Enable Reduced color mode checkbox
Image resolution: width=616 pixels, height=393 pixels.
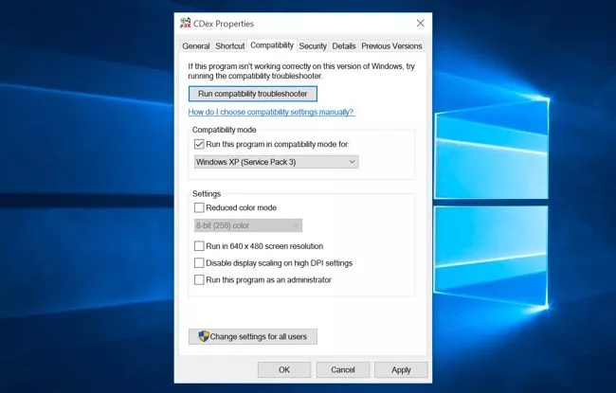199,207
